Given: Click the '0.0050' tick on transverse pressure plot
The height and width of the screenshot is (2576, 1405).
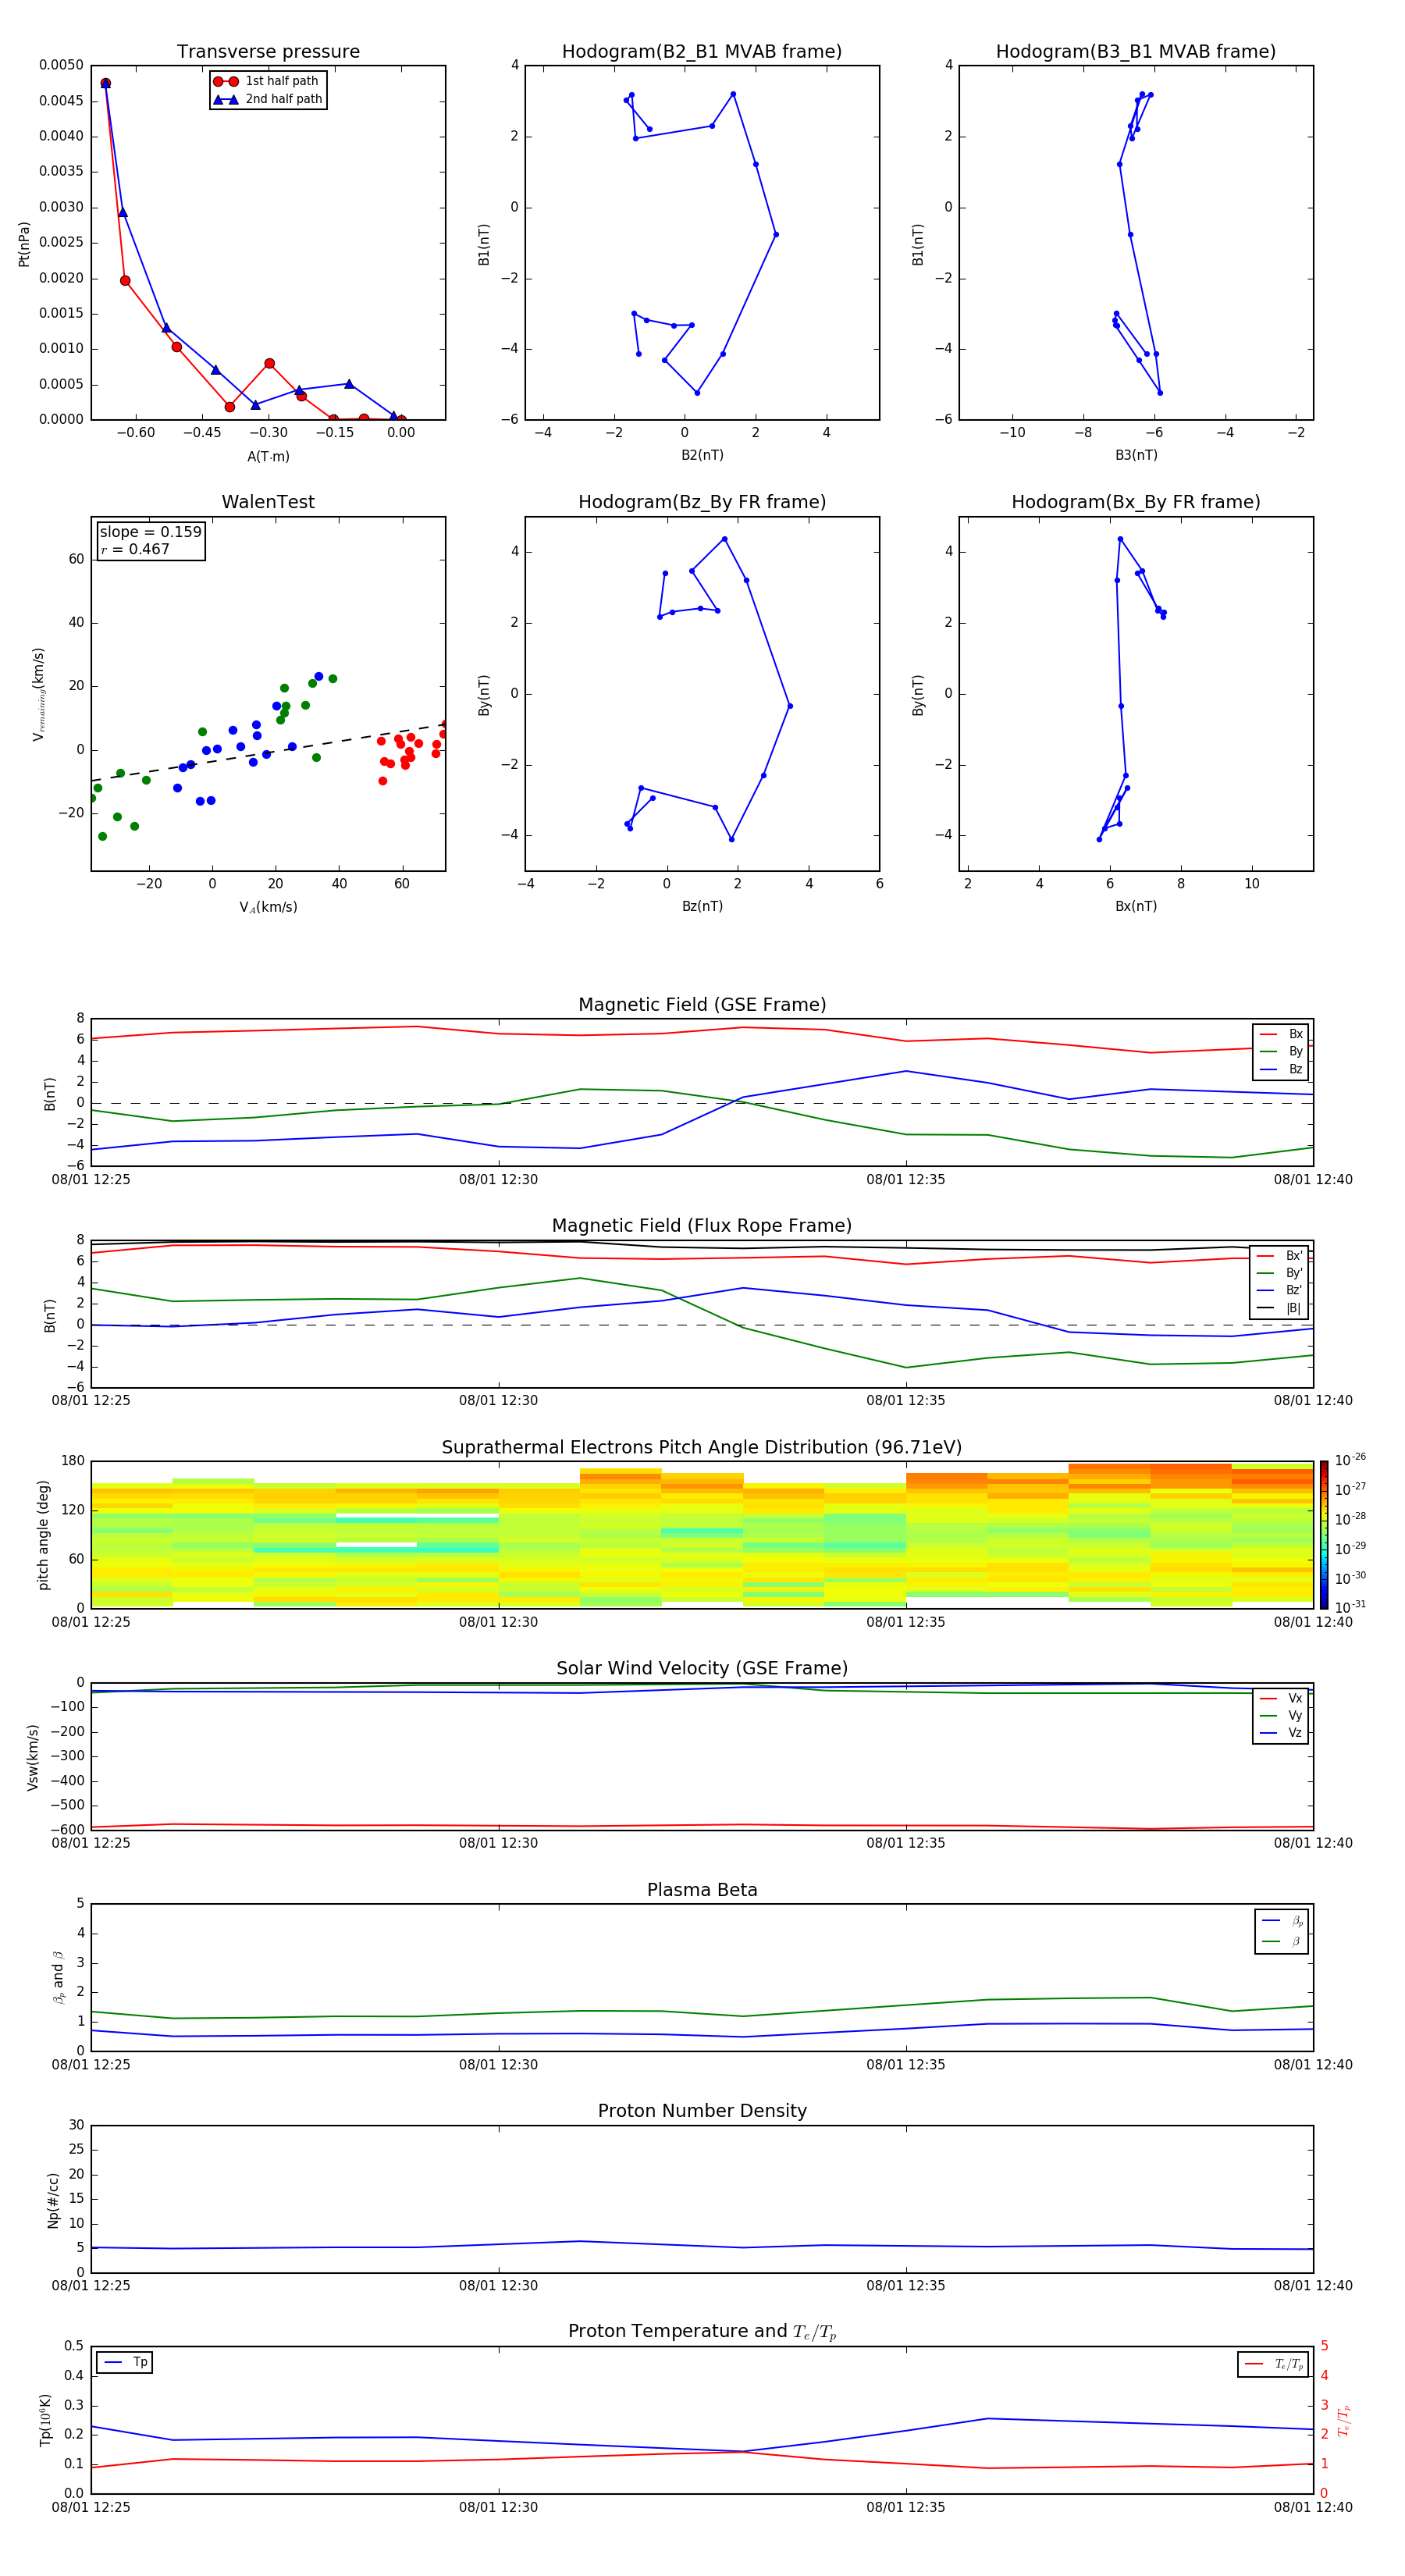Looking at the screenshot, I should coord(62,65).
